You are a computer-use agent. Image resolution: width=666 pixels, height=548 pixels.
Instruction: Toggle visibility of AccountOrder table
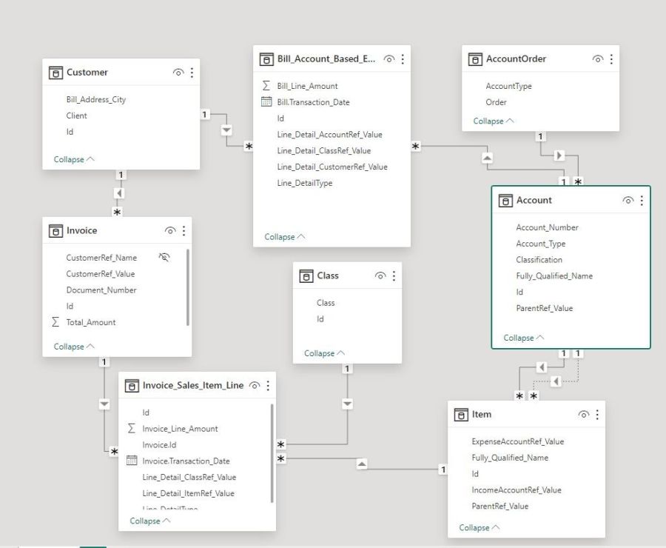pos(598,59)
